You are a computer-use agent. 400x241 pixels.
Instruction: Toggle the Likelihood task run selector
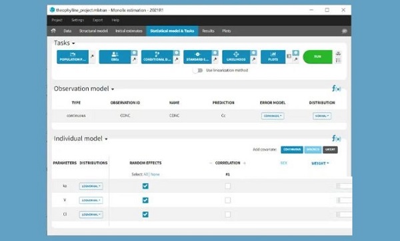[253, 53]
